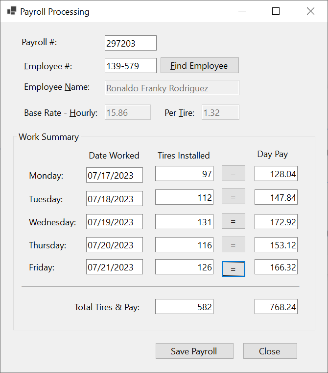Click the Monday day pay field 128.04
Screen dimensions: 328x373
point(276,174)
